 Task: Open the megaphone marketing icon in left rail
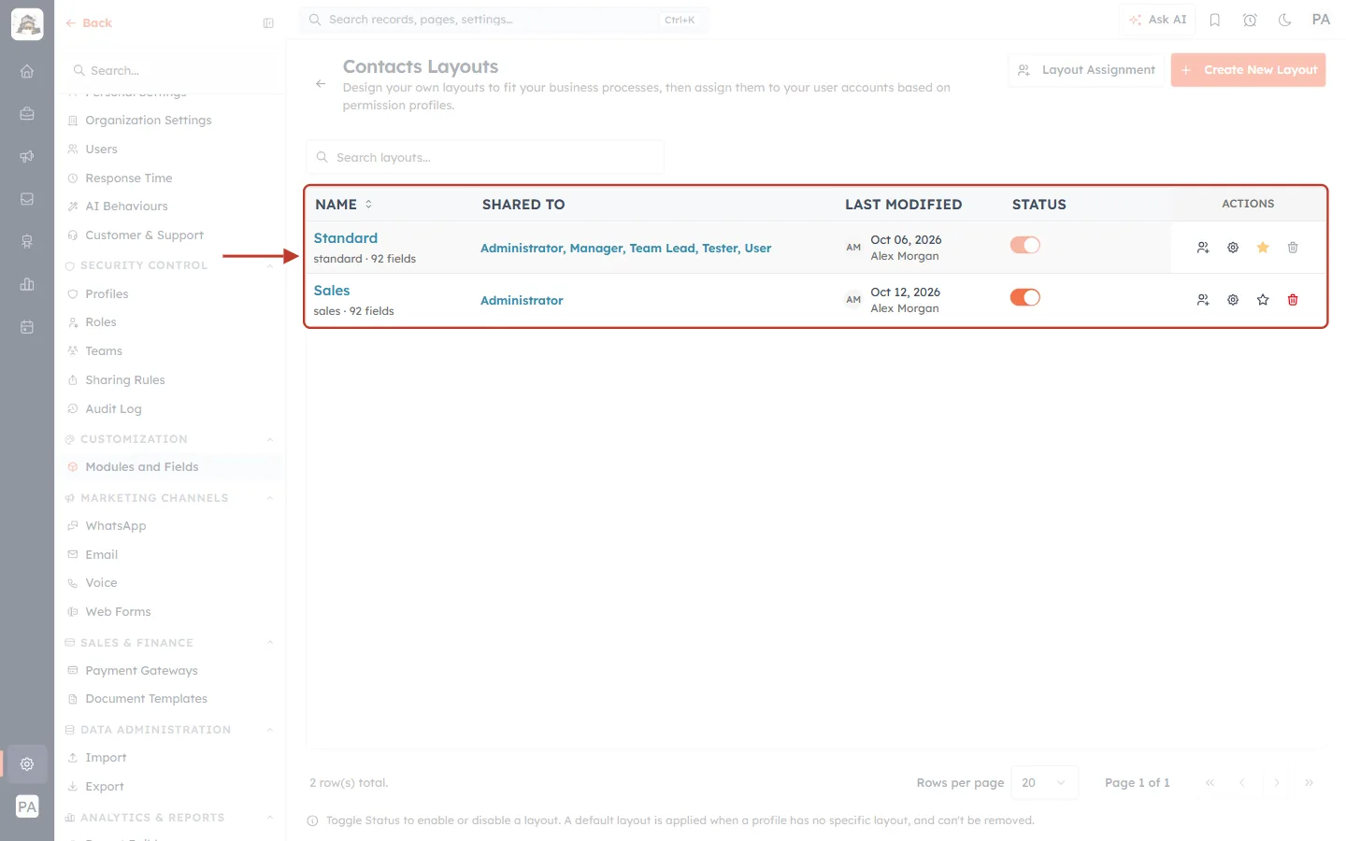[x=27, y=156]
